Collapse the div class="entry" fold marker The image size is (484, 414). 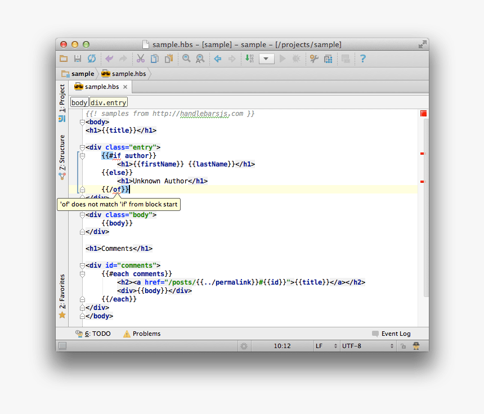[x=82, y=147]
